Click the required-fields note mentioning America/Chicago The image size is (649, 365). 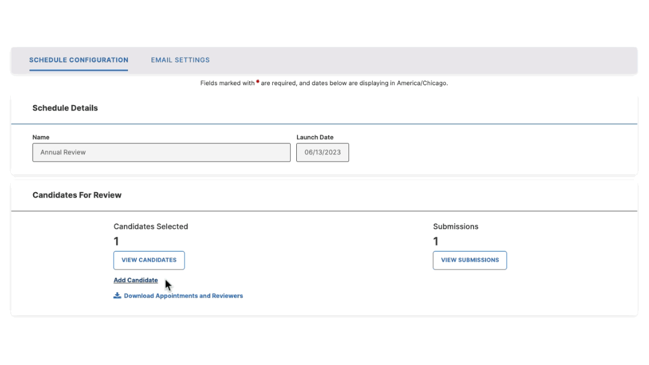324,83
